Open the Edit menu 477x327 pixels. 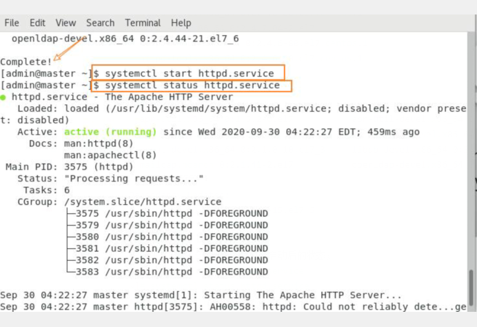click(37, 23)
